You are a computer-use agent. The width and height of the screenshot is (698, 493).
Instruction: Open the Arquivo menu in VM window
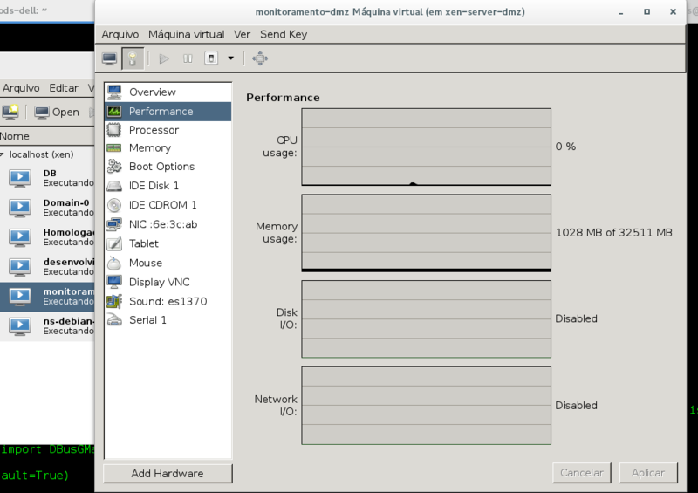tap(120, 34)
